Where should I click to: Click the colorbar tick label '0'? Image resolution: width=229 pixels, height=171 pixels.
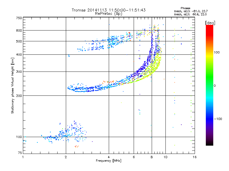215,86
